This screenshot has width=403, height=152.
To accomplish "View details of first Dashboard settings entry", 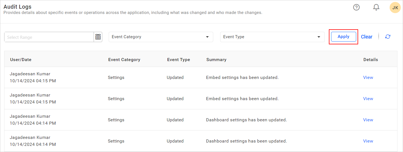I will pos(368,120).
